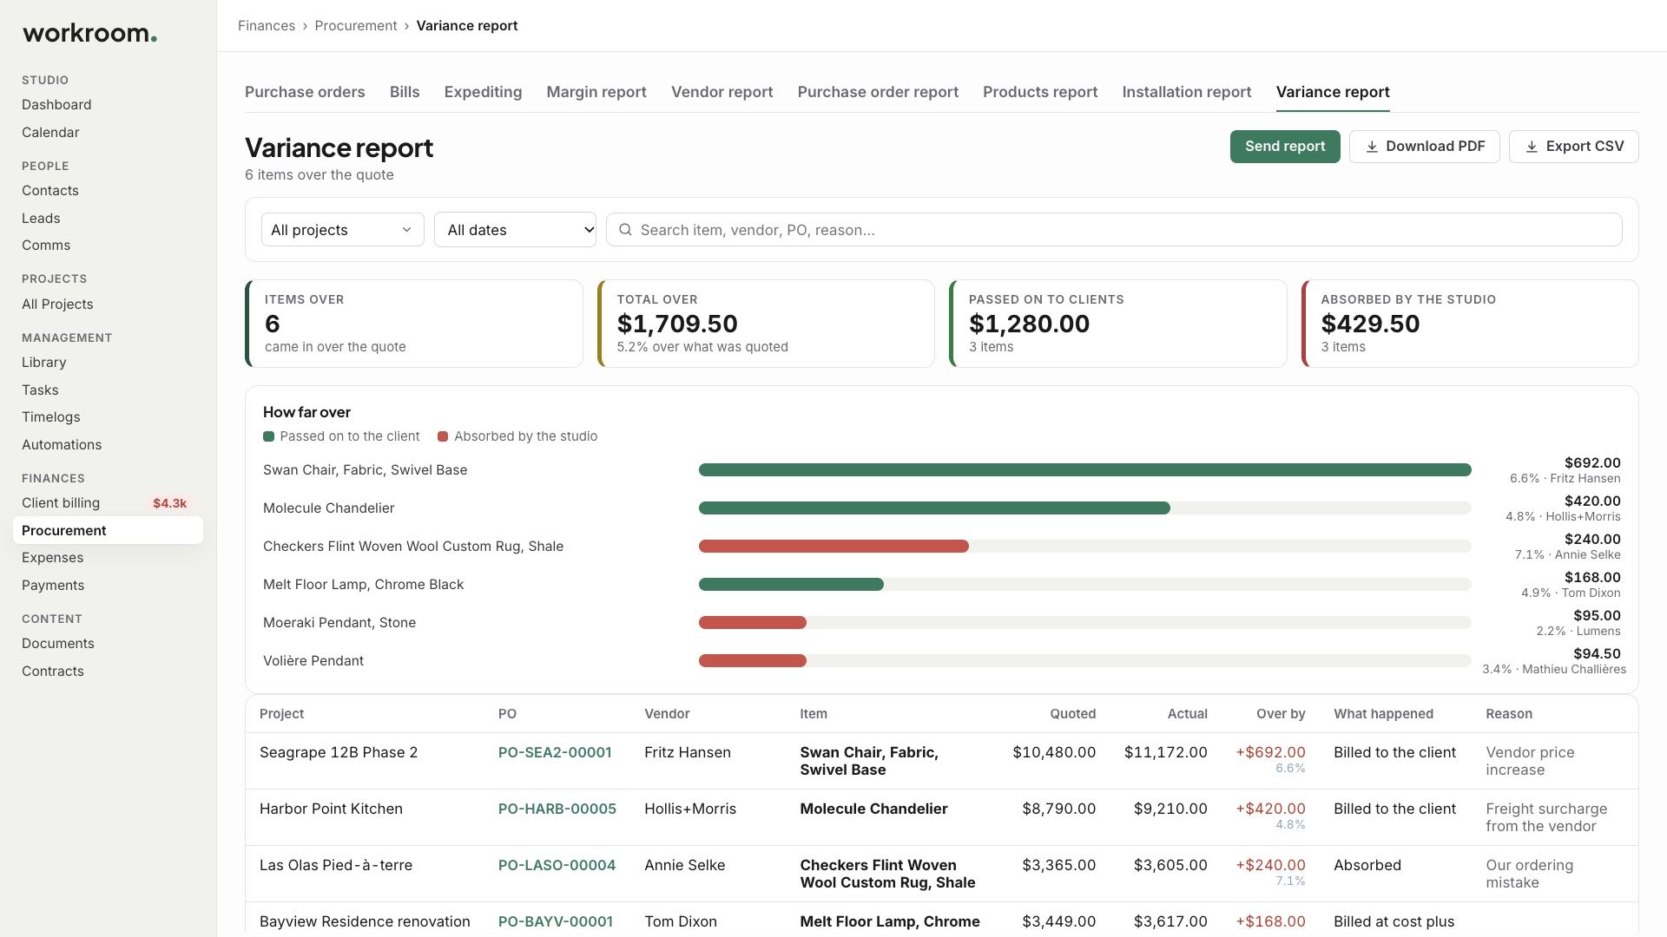This screenshot has height=937, width=1667.
Task: Click the Finances breadcrumb
Action: 267,26
